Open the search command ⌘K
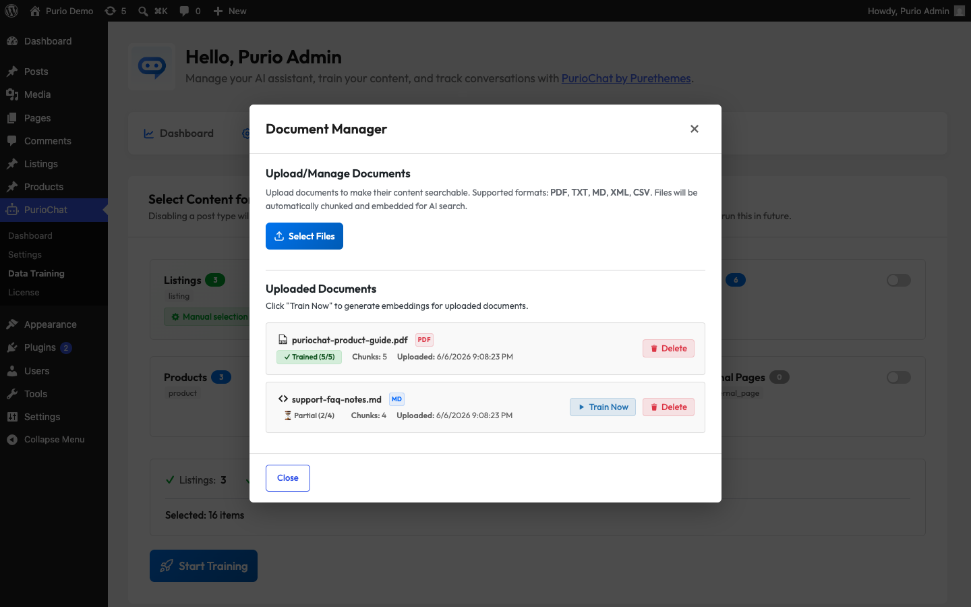Viewport: 971px width, 607px height. [x=153, y=11]
